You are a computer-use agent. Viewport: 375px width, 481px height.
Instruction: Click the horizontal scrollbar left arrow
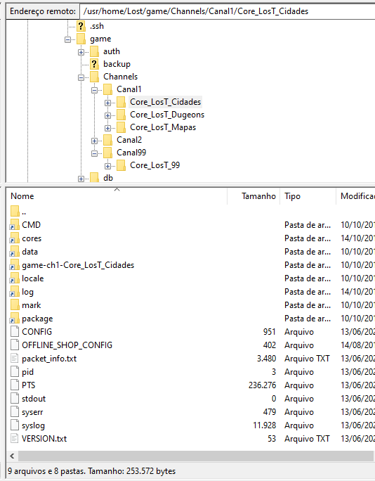point(12,456)
